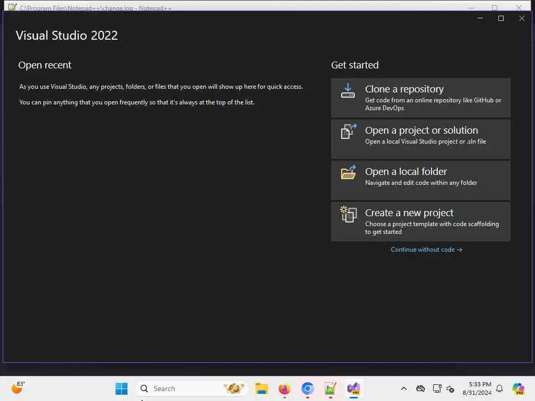Close the Notepad++ window behind

click(519, 7)
